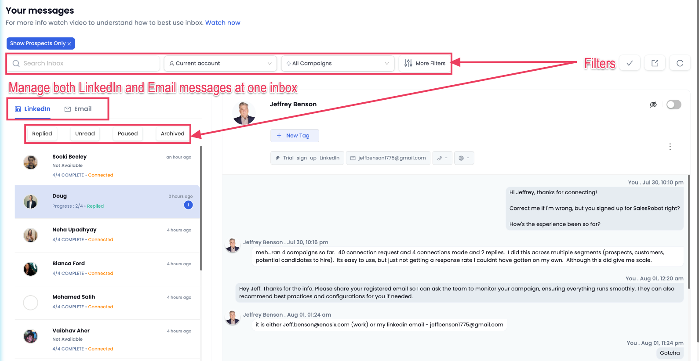This screenshot has height=361, width=699.
Task: Click Sooki Beeley's avatar
Action: click(x=30, y=162)
